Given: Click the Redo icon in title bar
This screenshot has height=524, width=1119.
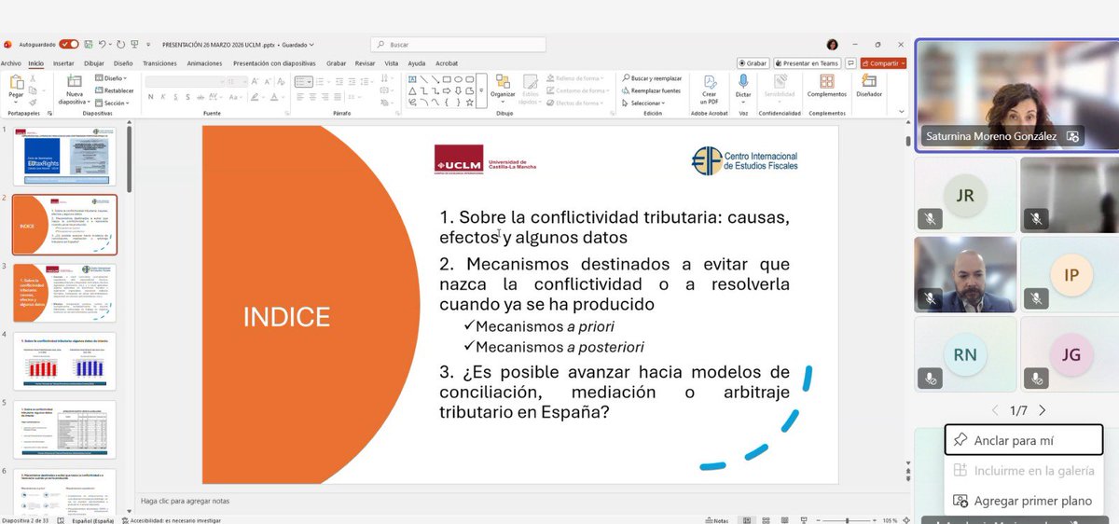Looking at the screenshot, I should tap(121, 44).
